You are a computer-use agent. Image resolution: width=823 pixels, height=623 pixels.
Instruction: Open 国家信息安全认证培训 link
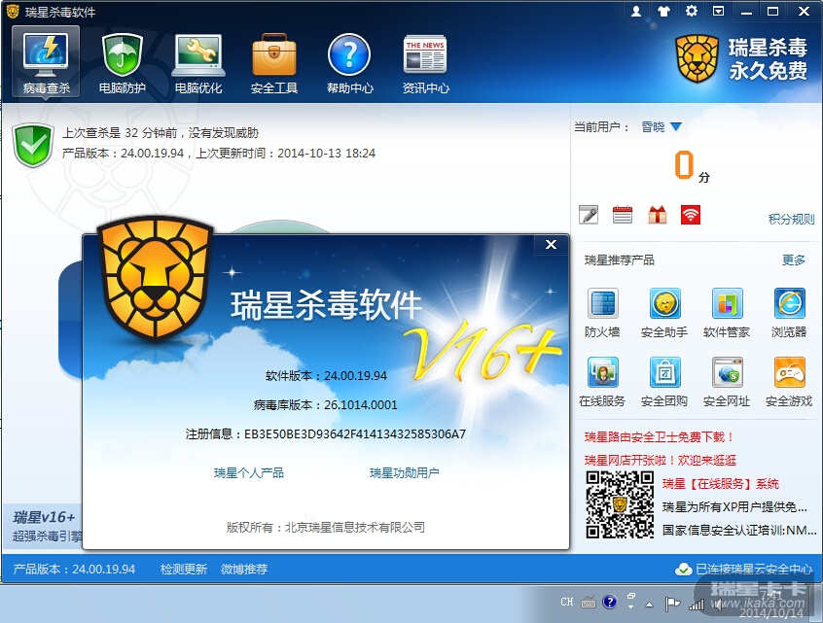[x=739, y=530]
